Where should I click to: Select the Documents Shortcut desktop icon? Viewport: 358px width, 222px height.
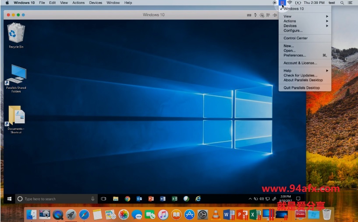[16, 119]
